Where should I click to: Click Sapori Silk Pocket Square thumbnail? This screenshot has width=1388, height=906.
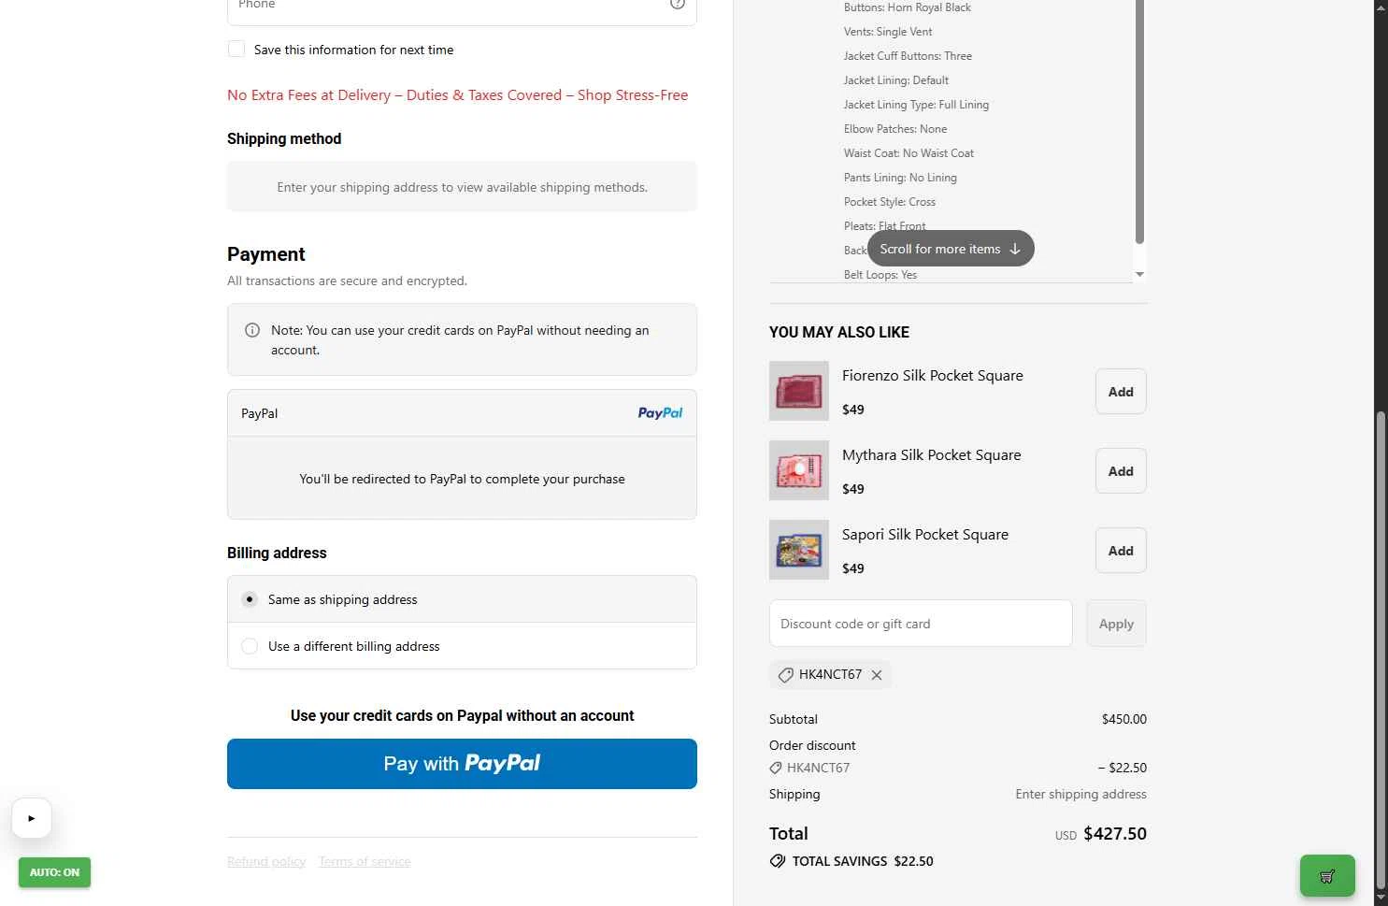pos(799,550)
